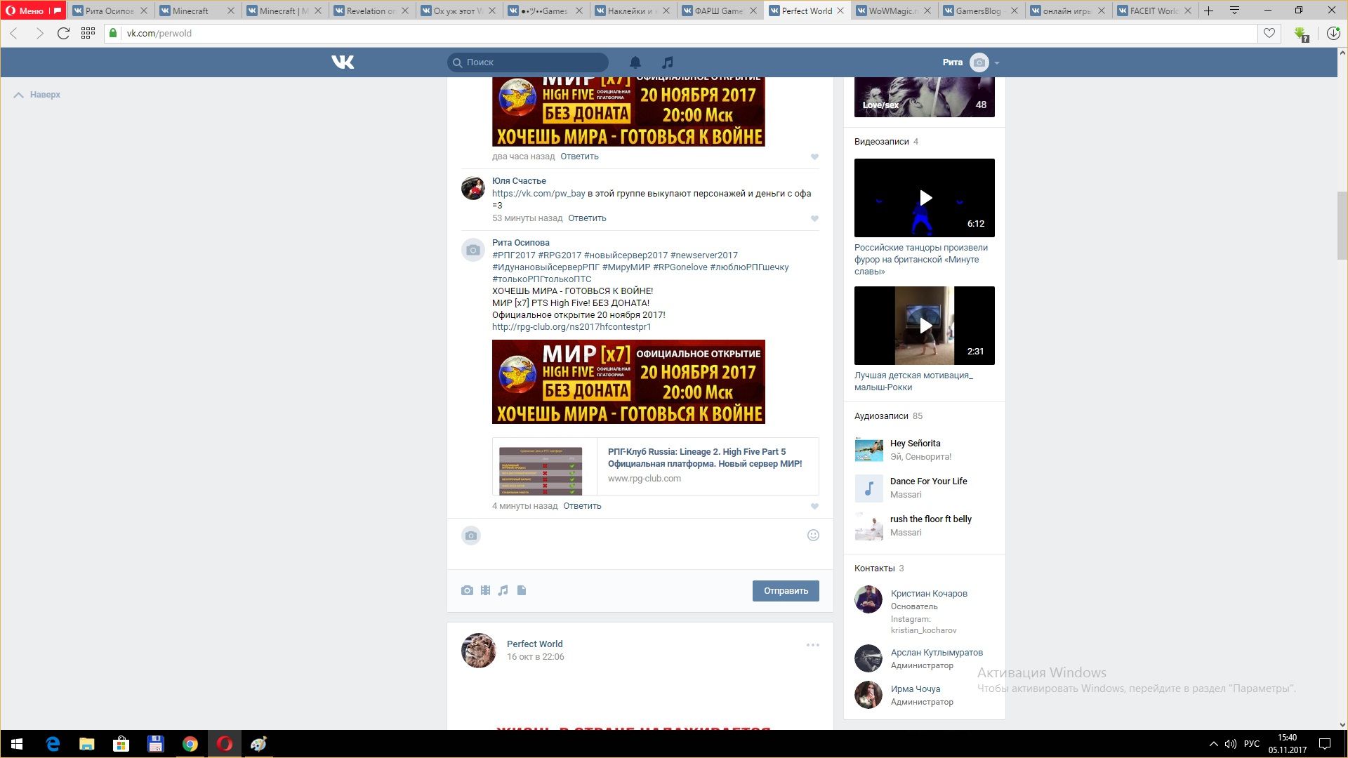Image resolution: width=1348 pixels, height=758 pixels.
Task: Bookmark page with heart icon in address bar
Action: click(x=1269, y=33)
